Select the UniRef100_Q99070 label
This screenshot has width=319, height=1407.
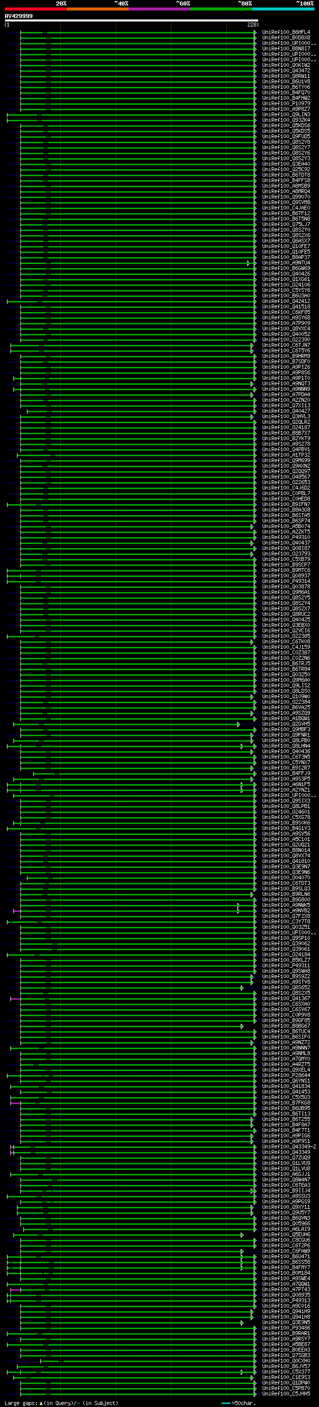click(x=286, y=197)
